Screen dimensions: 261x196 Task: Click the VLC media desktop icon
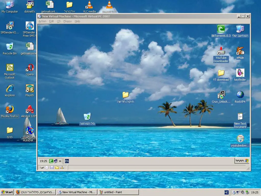pos(89,5)
